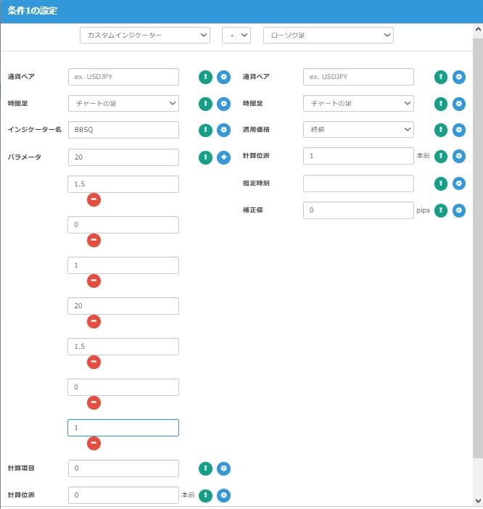483x509 pixels.
Task: Focus right 通貨ペア input field
Action: [x=358, y=77]
